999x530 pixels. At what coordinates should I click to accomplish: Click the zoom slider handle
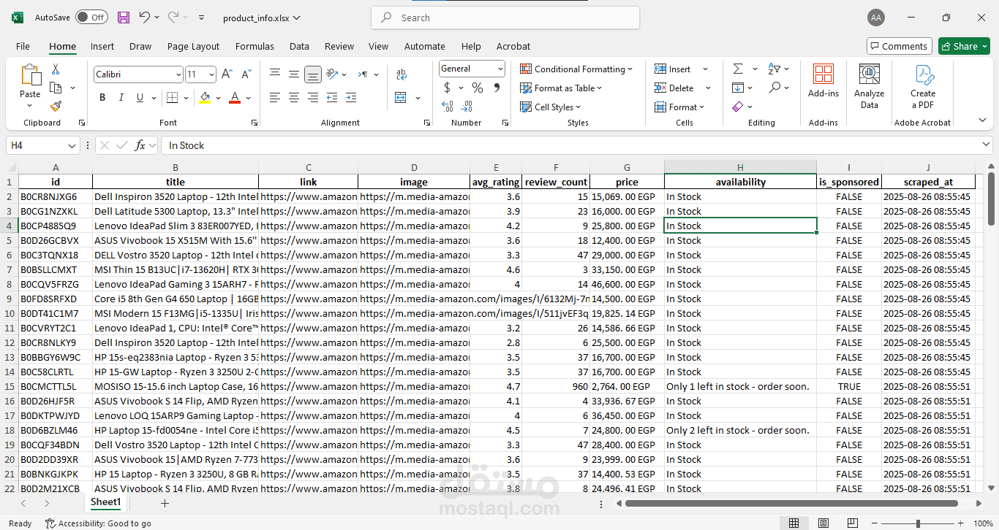coord(918,523)
